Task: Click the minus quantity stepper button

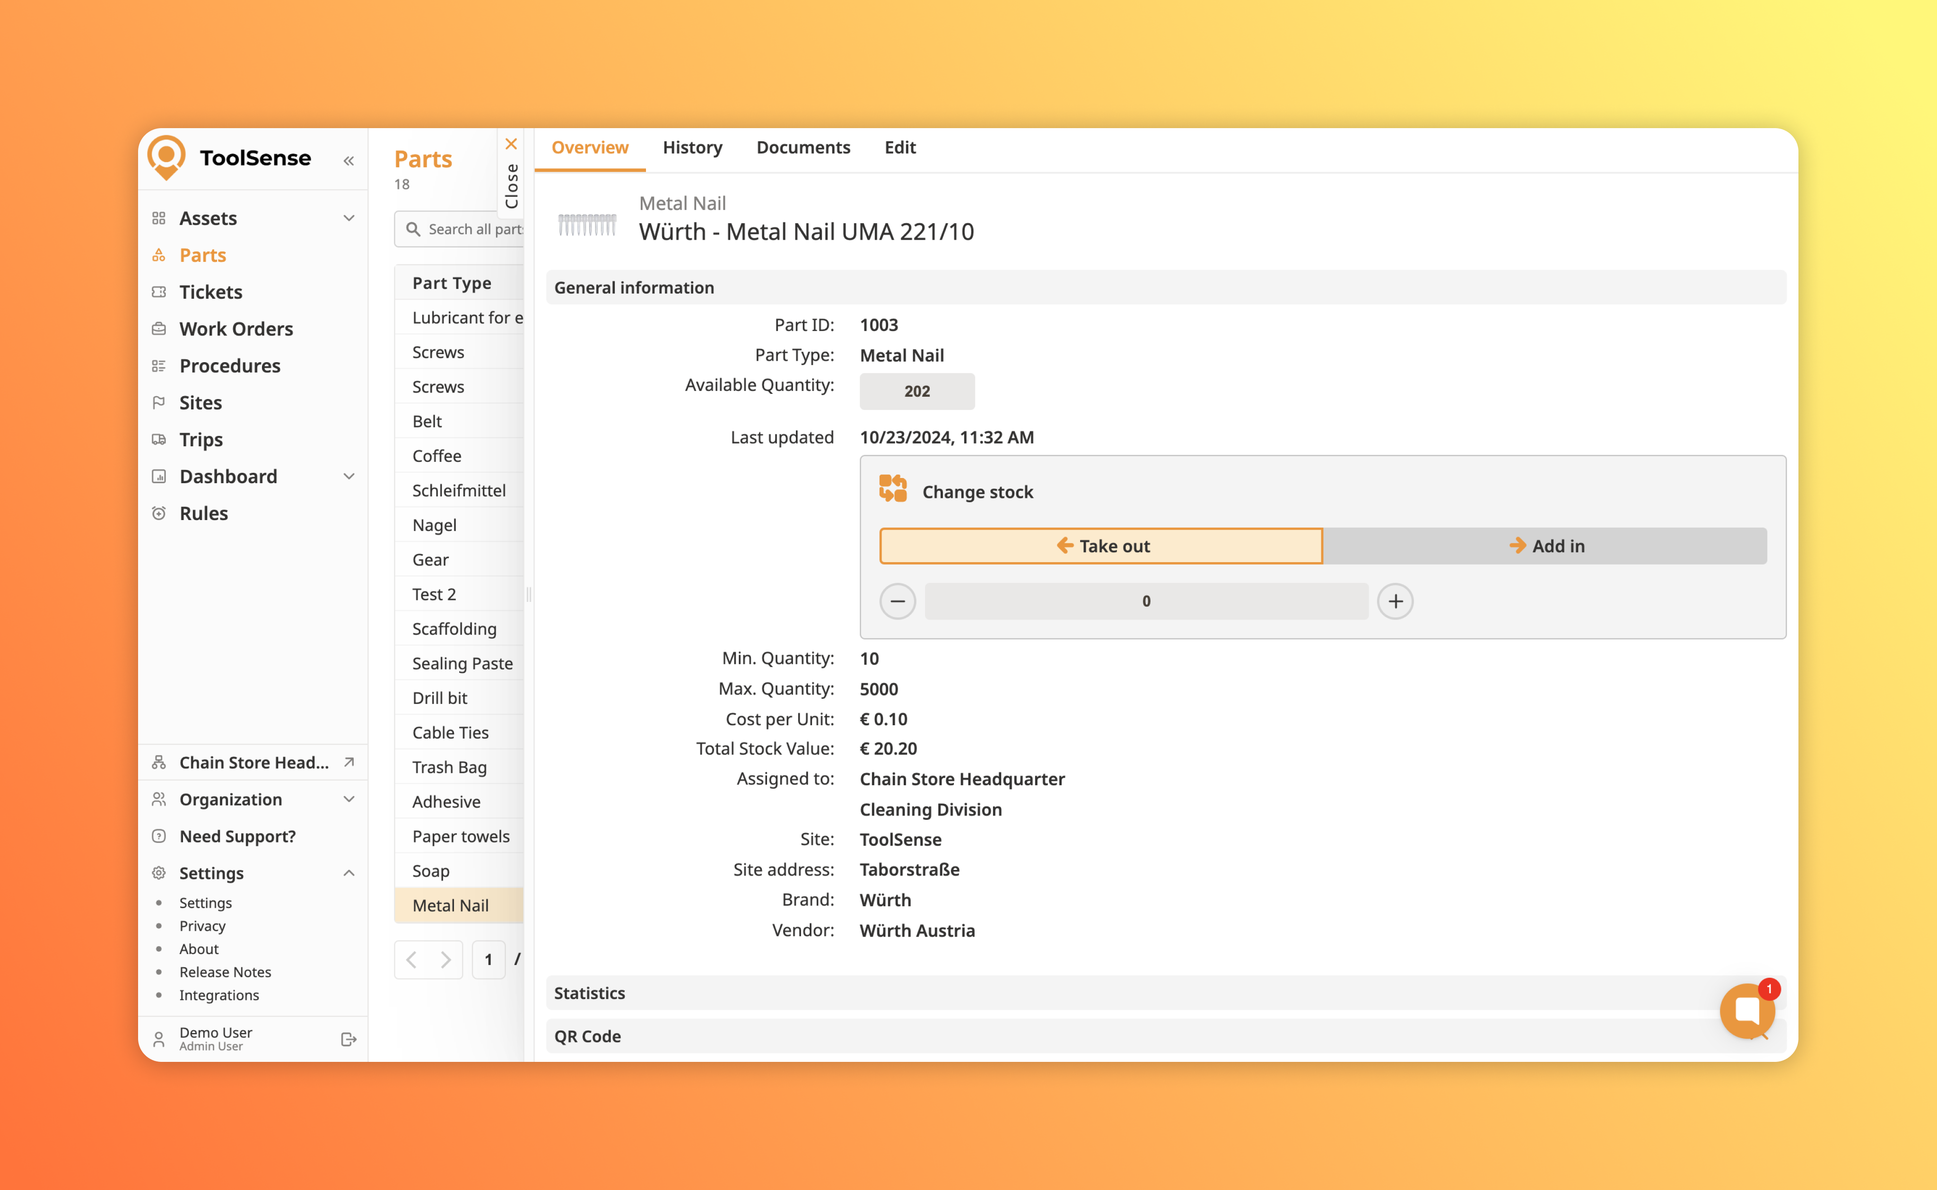Action: click(897, 601)
